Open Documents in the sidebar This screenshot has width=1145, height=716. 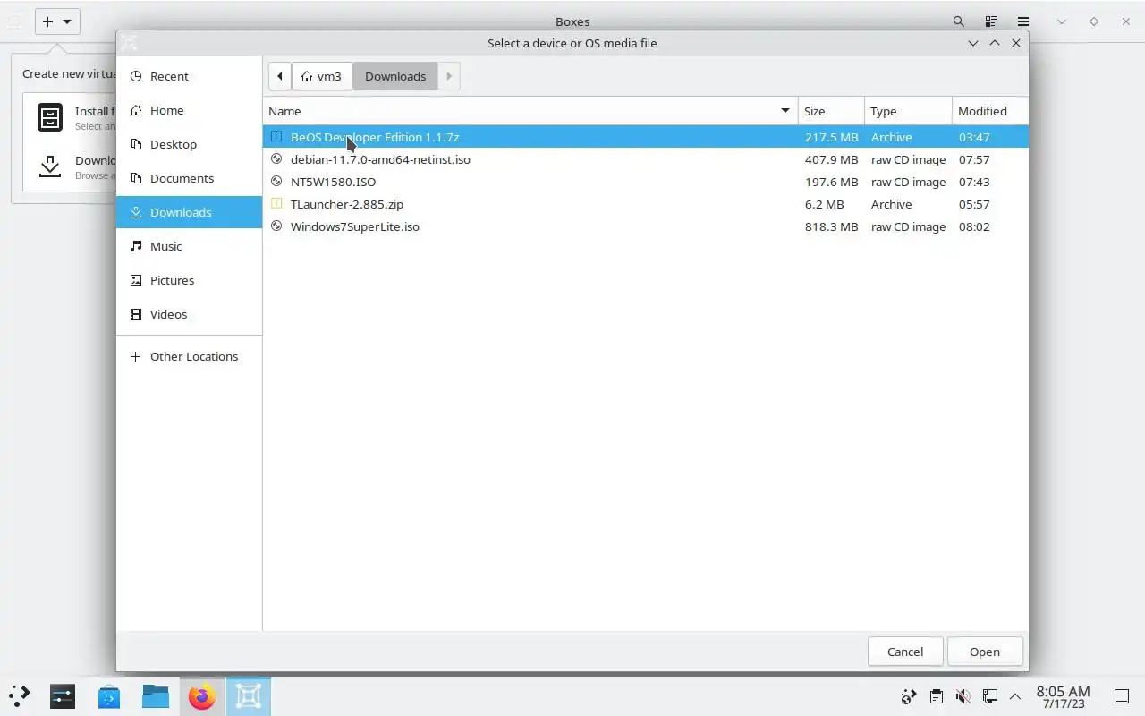(x=189, y=178)
